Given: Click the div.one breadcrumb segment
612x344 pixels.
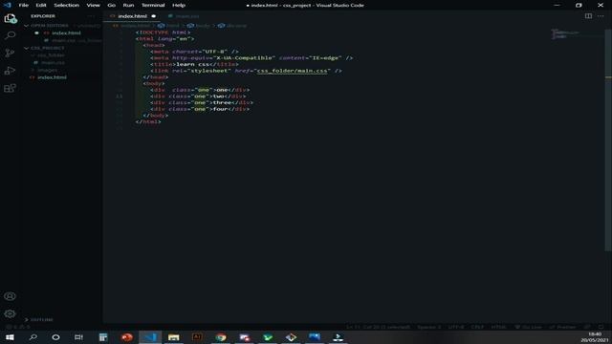Looking at the screenshot, I should (232, 26).
